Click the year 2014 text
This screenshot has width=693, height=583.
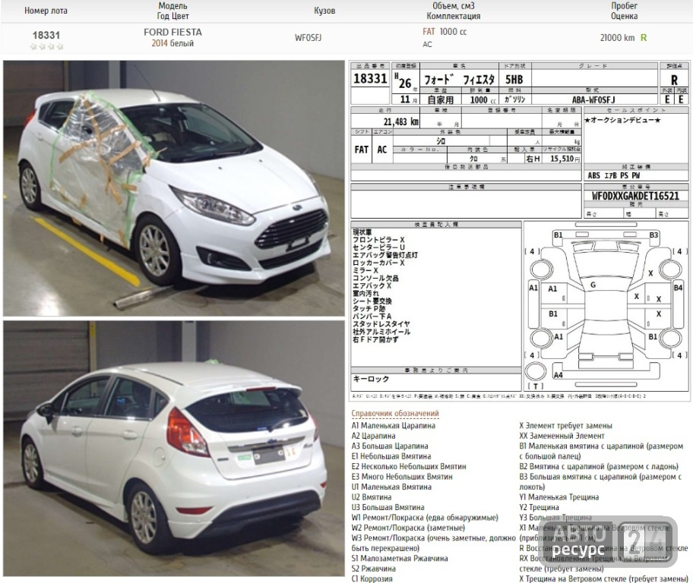160,43
